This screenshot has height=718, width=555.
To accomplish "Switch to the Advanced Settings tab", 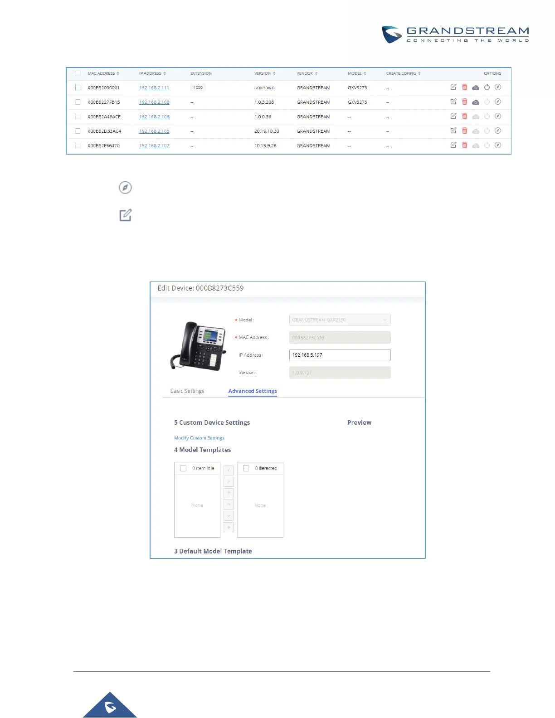I will pyautogui.click(x=253, y=391).
